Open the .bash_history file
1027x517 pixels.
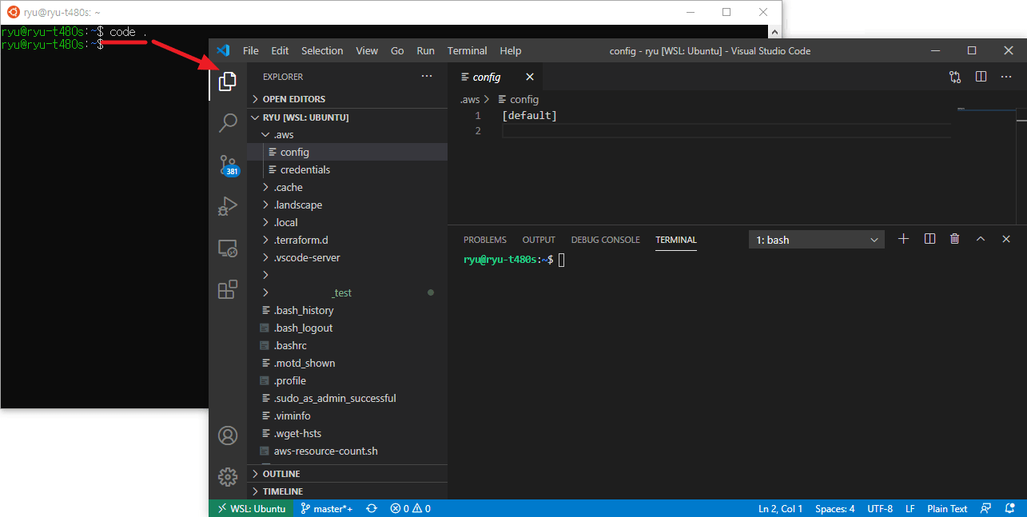[348, 311]
